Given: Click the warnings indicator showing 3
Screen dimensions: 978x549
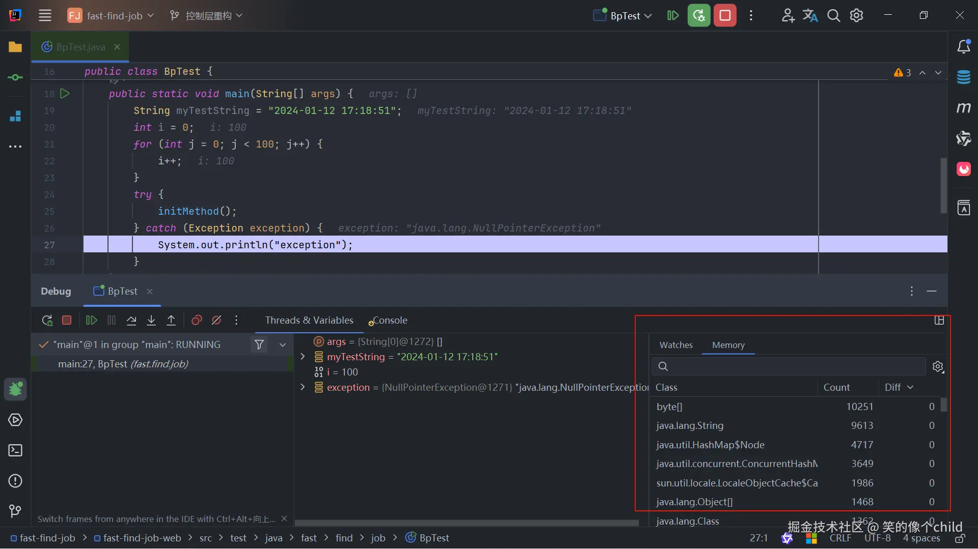Looking at the screenshot, I should pos(902,73).
